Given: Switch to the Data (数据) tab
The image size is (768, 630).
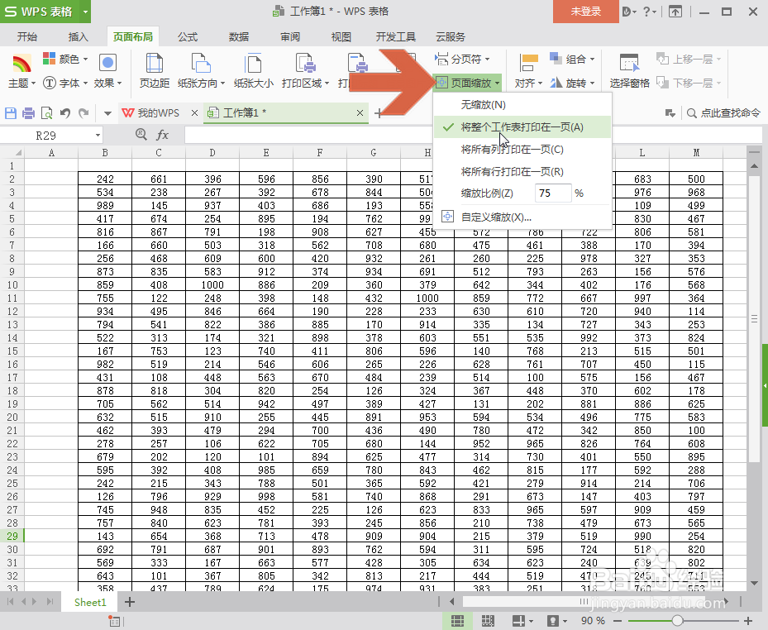Looking at the screenshot, I should point(239,36).
